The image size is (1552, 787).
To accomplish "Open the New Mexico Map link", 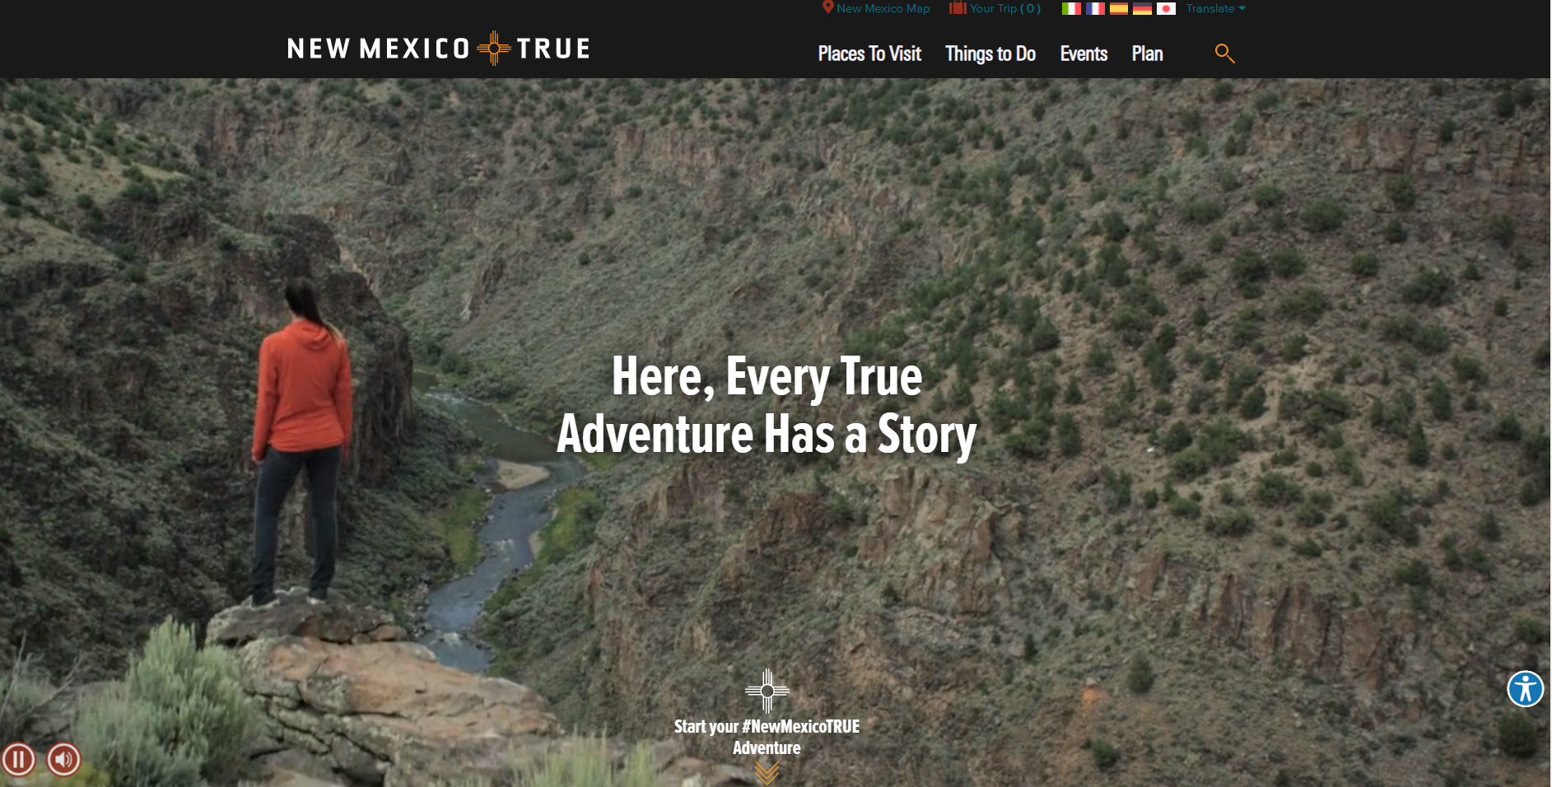I will click(x=876, y=8).
